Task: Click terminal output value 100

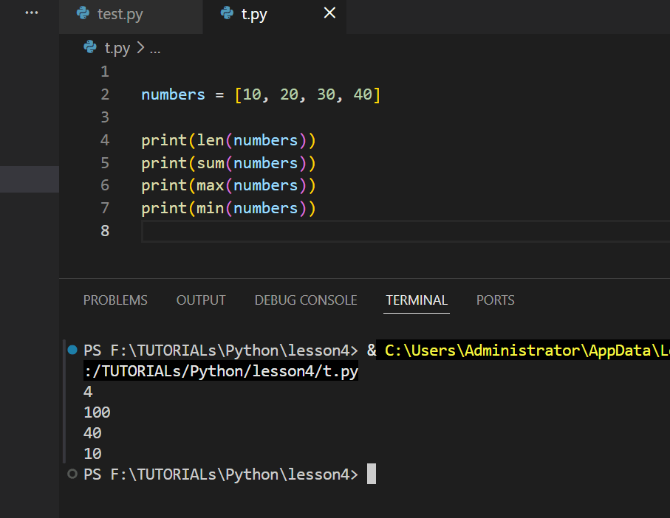Action: point(97,412)
